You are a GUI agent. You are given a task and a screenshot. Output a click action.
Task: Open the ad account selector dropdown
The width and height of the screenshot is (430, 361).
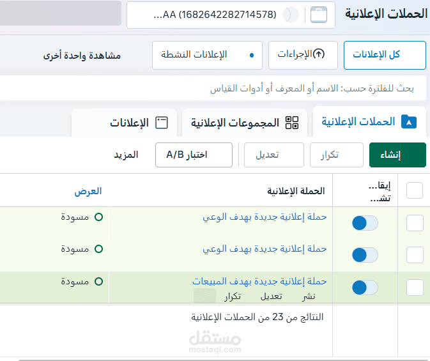point(231,15)
